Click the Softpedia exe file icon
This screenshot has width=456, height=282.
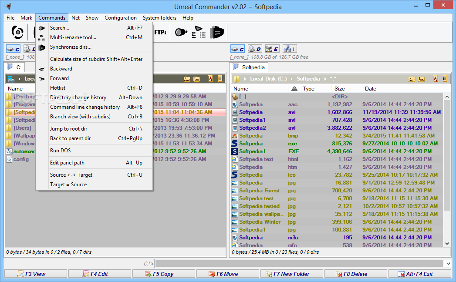click(234, 143)
